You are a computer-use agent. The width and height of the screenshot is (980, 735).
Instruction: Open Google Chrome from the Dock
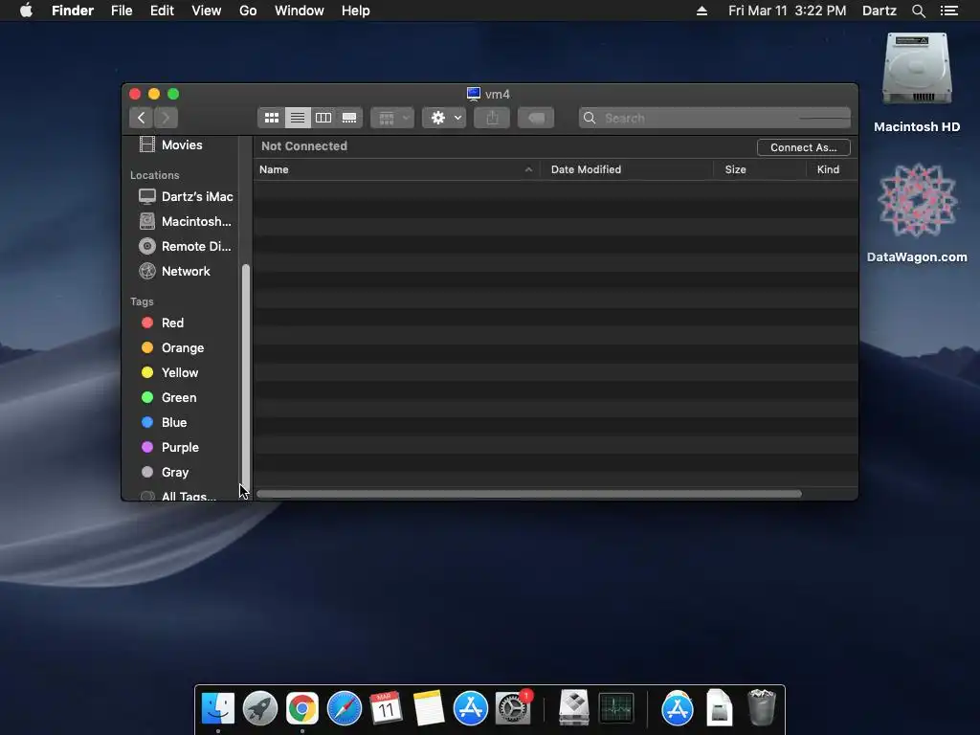coord(301,708)
